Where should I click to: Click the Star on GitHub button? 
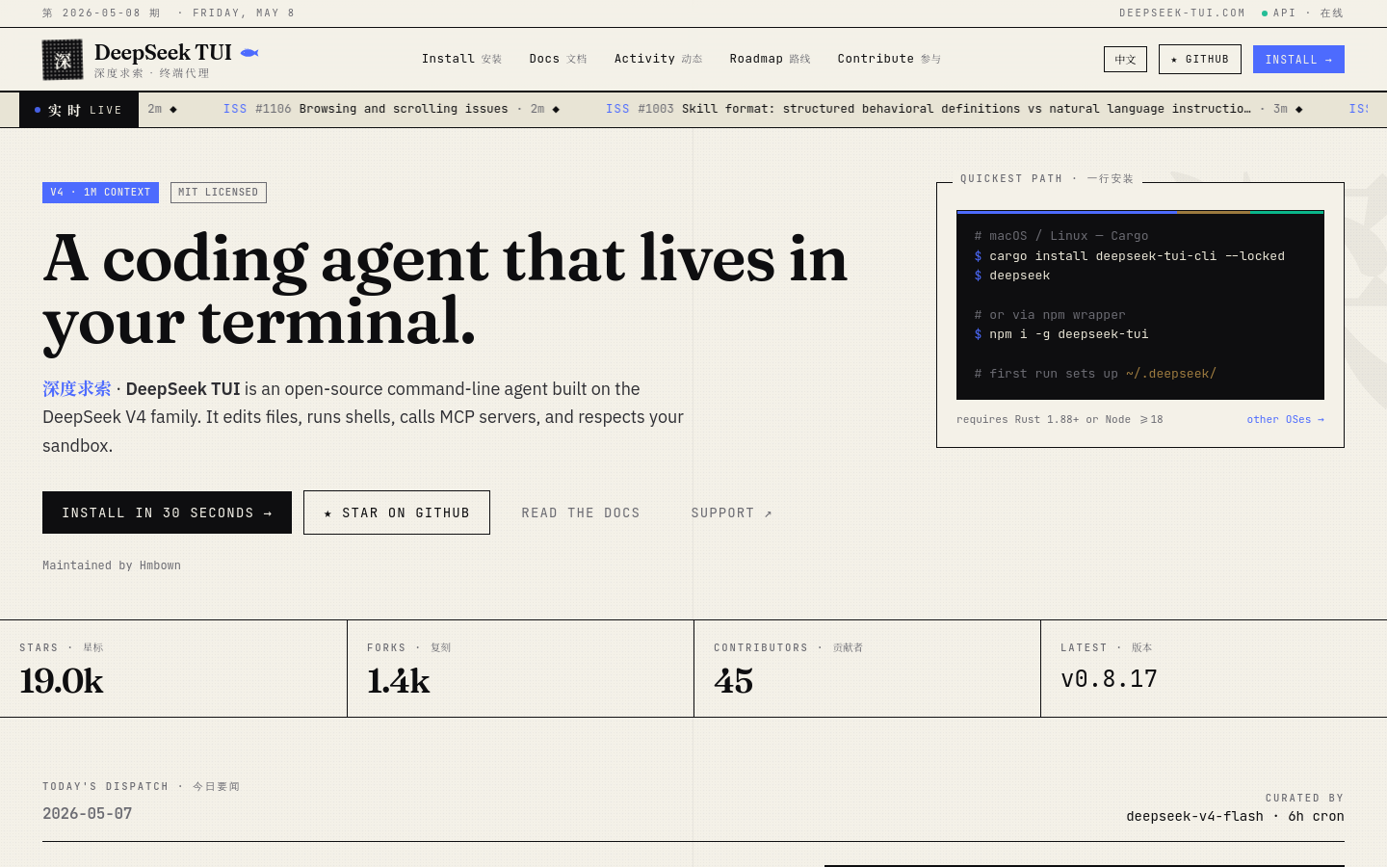tap(397, 512)
